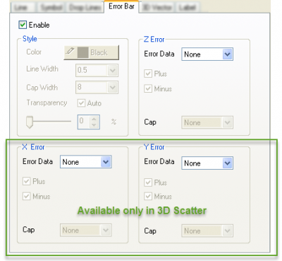
Task: Click the Line Width label
Action: pyautogui.click(x=42, y=69)
